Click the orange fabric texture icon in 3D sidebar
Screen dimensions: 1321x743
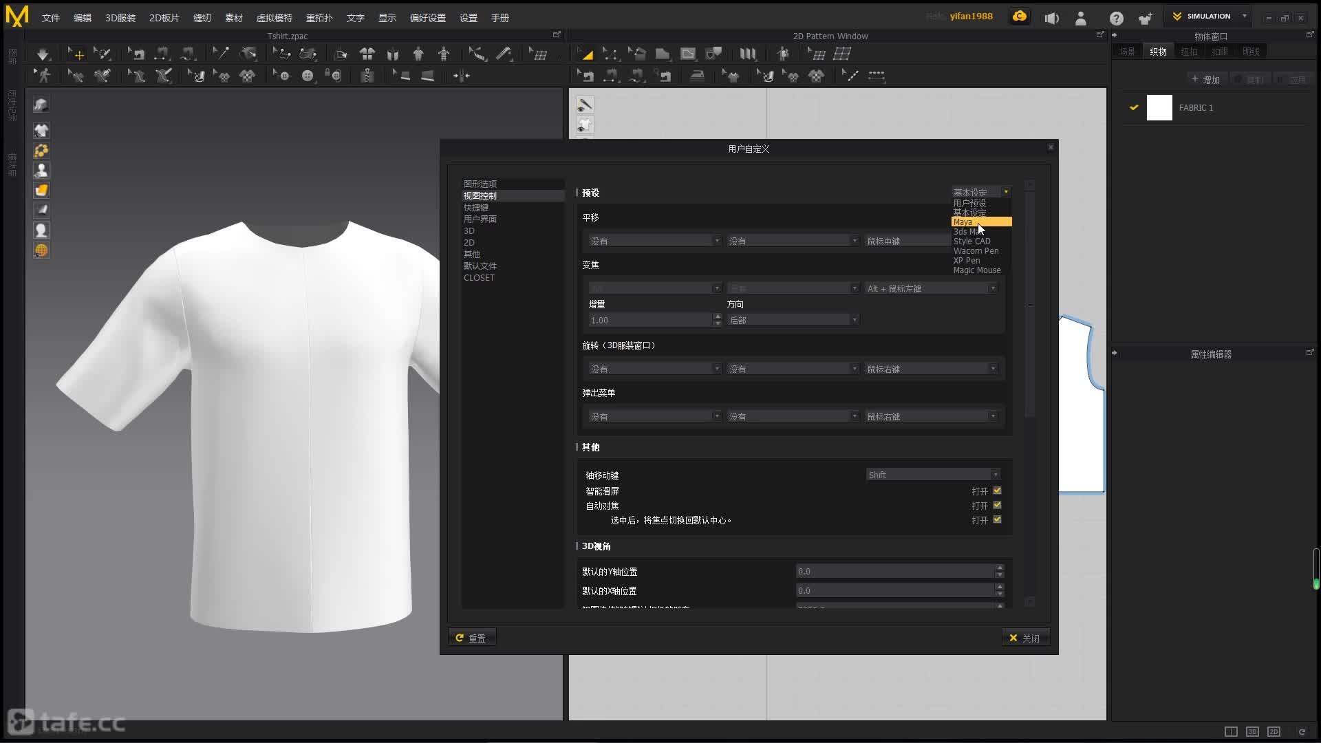[41, 190]
